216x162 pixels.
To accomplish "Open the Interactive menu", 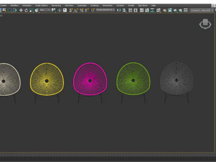I will point(108,5).
